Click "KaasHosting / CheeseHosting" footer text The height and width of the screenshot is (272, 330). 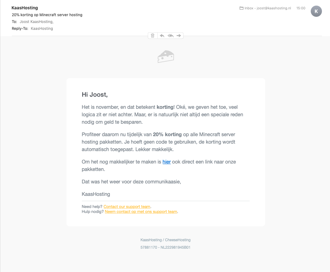[165, 240]
